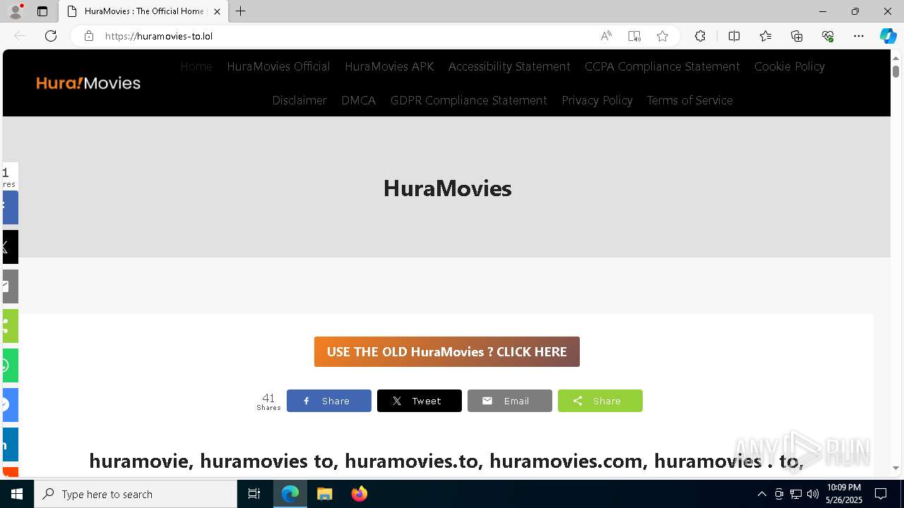Click taskbar search box
Image resolution: width=904 pixels, height=508 pixels.
tap(136, 494)
